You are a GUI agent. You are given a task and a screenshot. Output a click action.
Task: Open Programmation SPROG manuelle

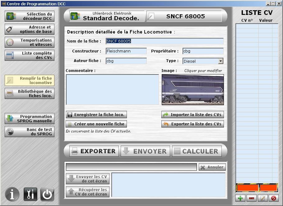[x=30, y=119]
